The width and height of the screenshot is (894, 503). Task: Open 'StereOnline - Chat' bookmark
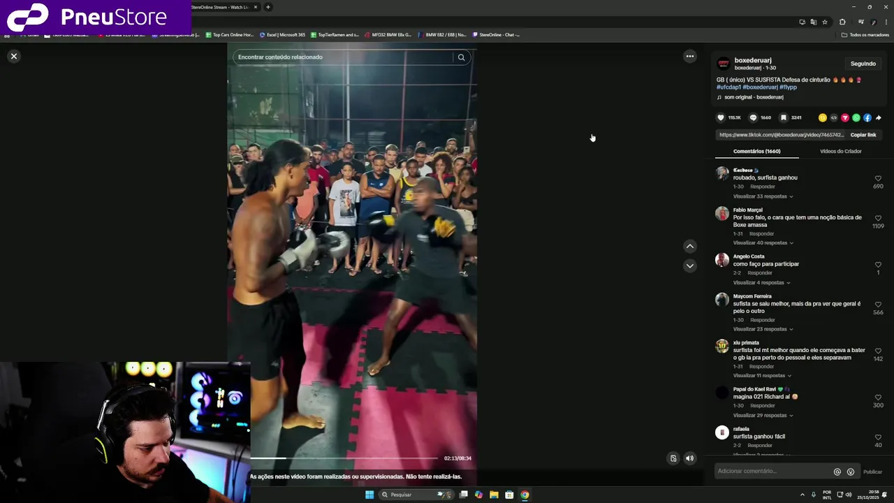496,34
